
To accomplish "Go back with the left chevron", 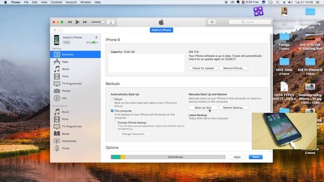I will (x=55, y=30).
